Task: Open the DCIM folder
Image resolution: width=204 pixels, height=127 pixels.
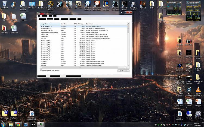Action: [152, 5]
